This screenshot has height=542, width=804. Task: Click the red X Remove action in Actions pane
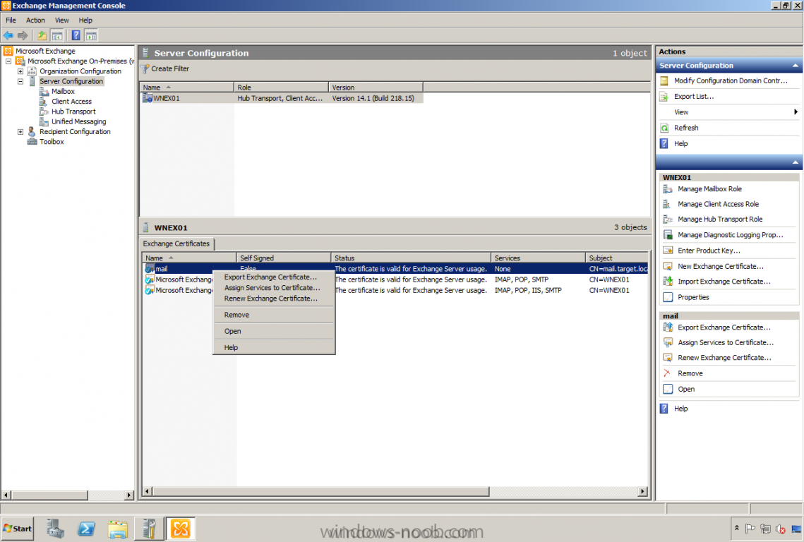[690, 374]
